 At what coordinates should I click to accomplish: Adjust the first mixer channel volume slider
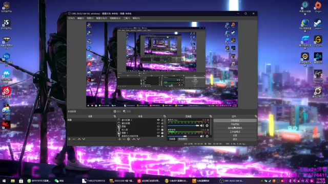pos(183,126)
